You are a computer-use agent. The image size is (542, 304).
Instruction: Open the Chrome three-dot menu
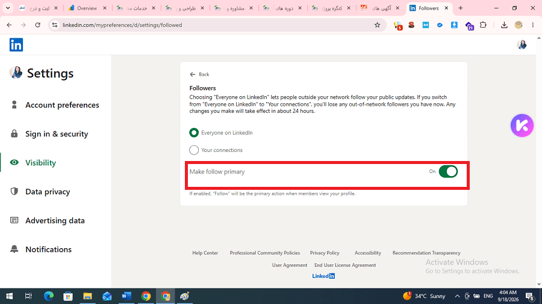click(533, 25)
